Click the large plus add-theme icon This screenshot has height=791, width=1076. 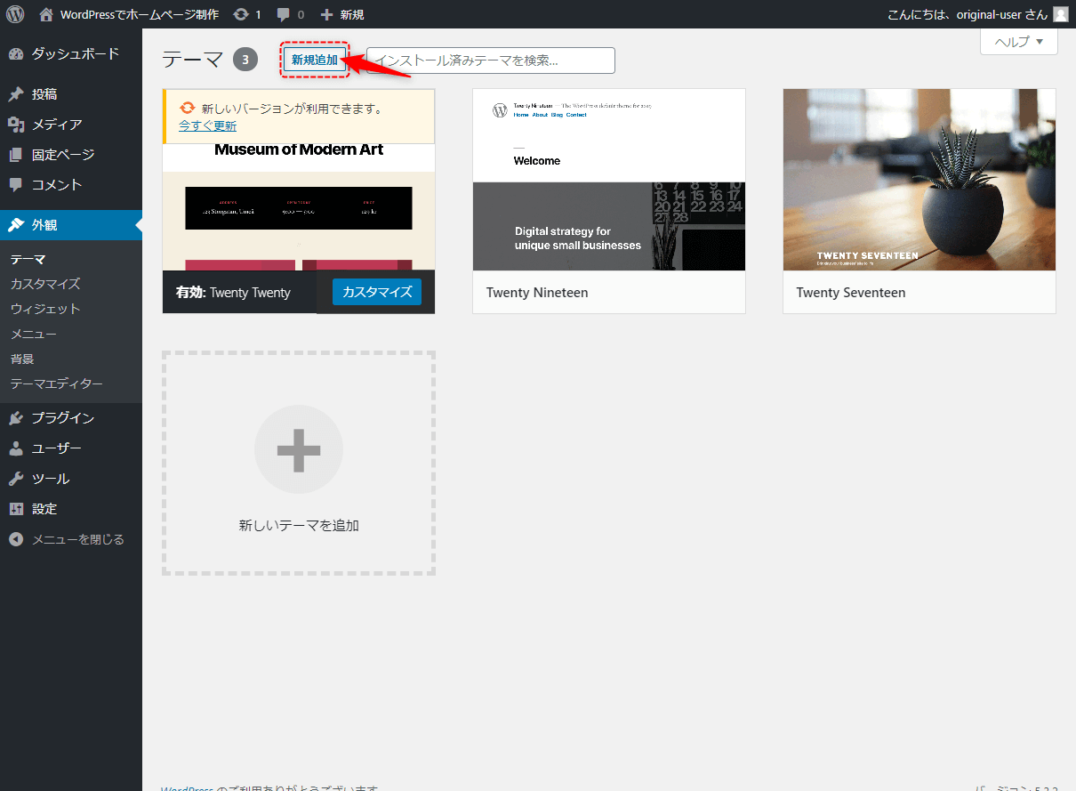[299, 450]
